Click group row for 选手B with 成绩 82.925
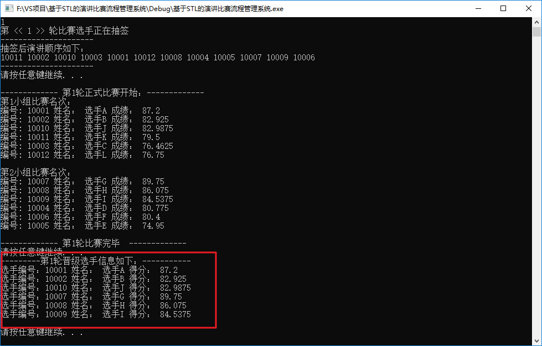 tap(85, 120)
